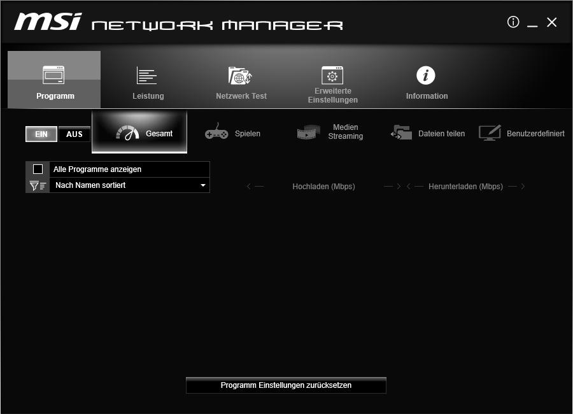
Task: Click the Herunterladen (Mbps) column header
Action: coord(465,187)
